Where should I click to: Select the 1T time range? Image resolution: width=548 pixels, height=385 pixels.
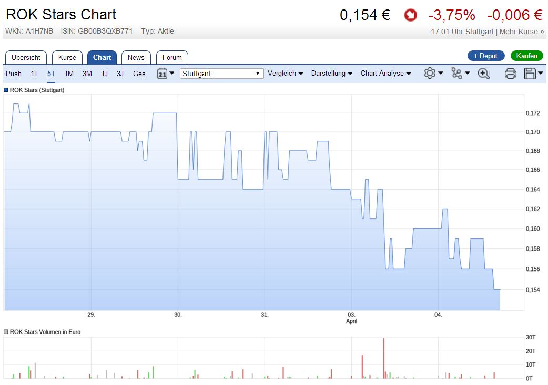point(34,74)
